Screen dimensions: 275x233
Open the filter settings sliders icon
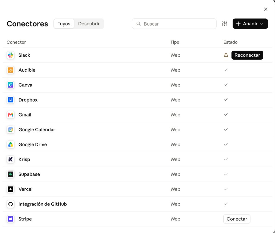tap(224, 24)
